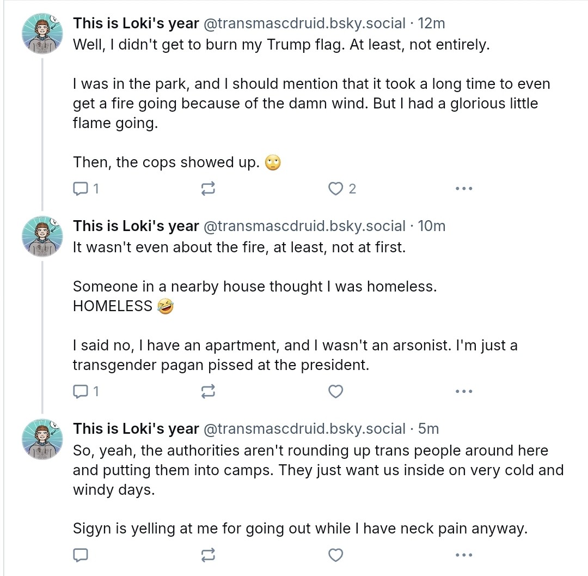Open more options on the 5m post
The image size is (588, 576).
(463, 555)
